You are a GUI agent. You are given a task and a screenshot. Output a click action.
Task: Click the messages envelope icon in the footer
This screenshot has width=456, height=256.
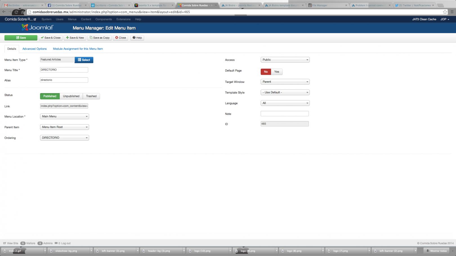[x=56, y=243]
